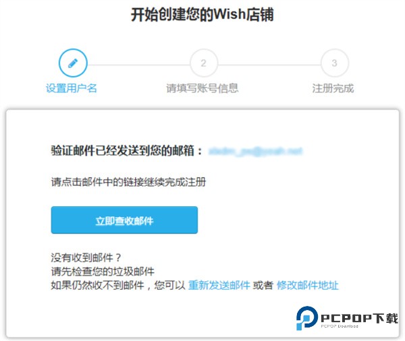Image resolution: width=405 pixels, height=341 pixels.
Task: Click the 注册完成 step label
Action: pos(333,88)
